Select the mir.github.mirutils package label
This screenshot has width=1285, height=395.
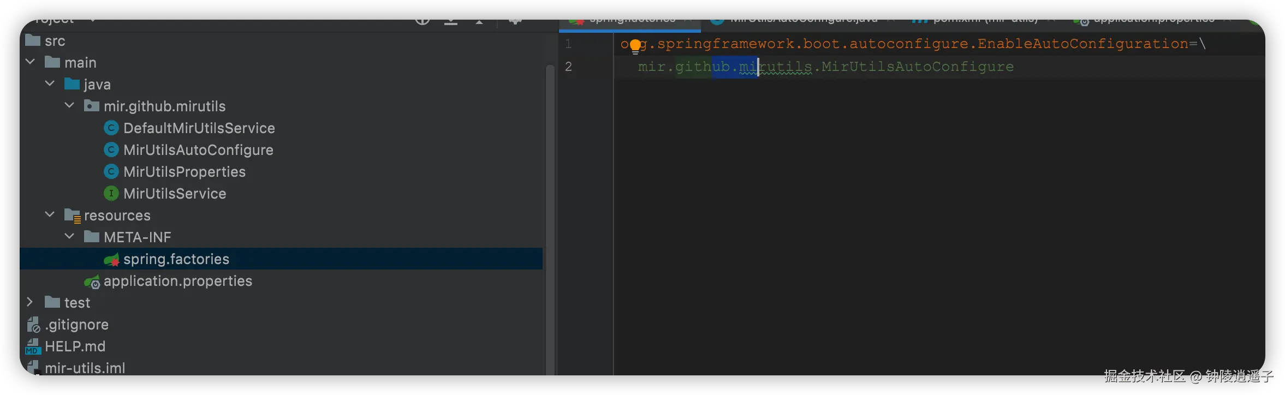pos(164,106)
